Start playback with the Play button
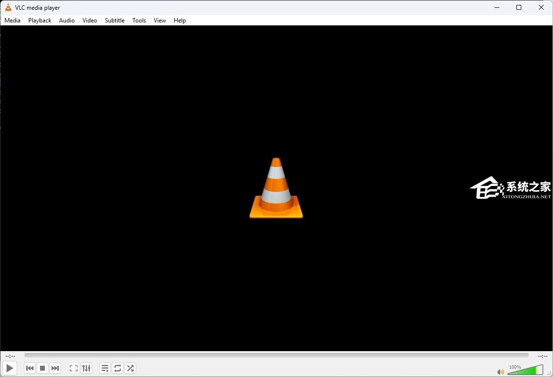 [10, 368]
